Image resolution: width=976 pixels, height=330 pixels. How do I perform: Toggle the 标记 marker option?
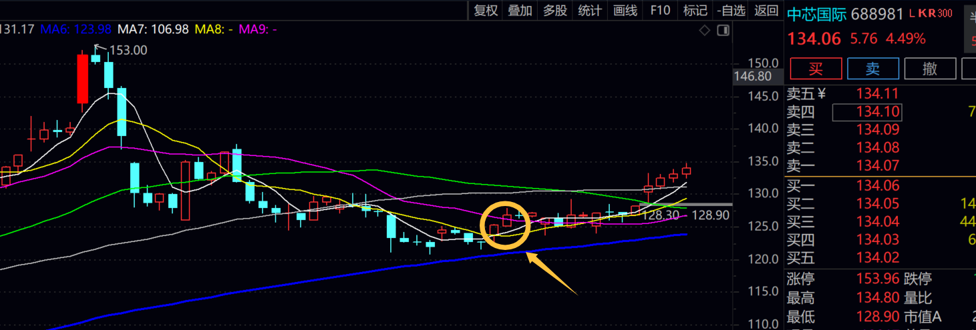(x=695, y=10)
